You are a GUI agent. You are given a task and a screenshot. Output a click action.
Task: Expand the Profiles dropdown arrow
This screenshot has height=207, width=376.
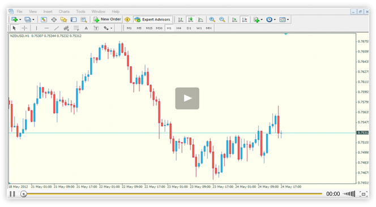(33, 20)
